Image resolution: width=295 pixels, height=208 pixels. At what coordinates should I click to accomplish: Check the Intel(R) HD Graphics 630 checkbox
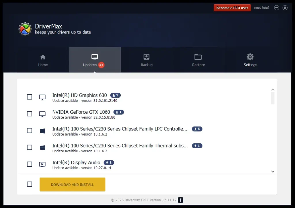click(x=30, y=97)
